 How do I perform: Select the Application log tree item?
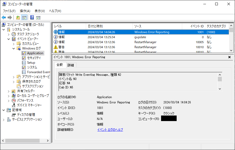[x=35, y=53]
